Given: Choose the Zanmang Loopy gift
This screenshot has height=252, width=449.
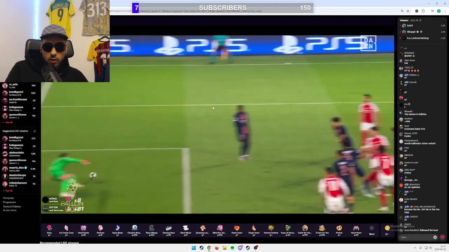Looking at the screenshot, I should (x=202, y=230).
